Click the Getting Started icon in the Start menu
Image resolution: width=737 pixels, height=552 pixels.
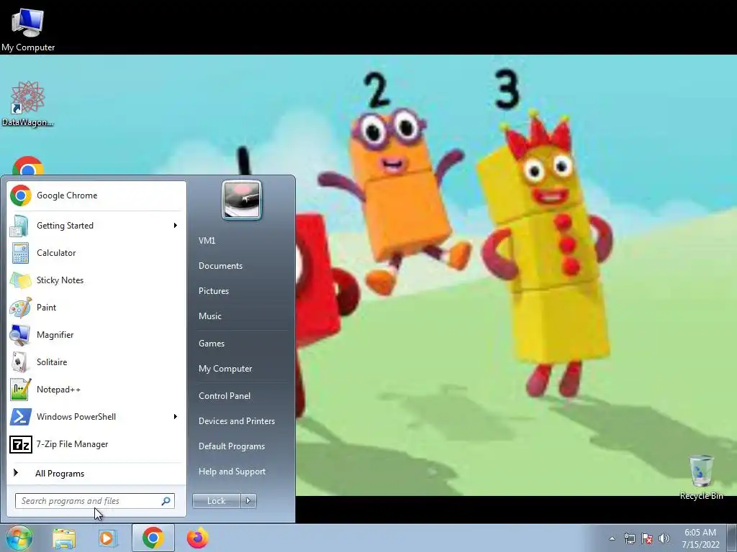pyautogui.click(x=20, y=226)
